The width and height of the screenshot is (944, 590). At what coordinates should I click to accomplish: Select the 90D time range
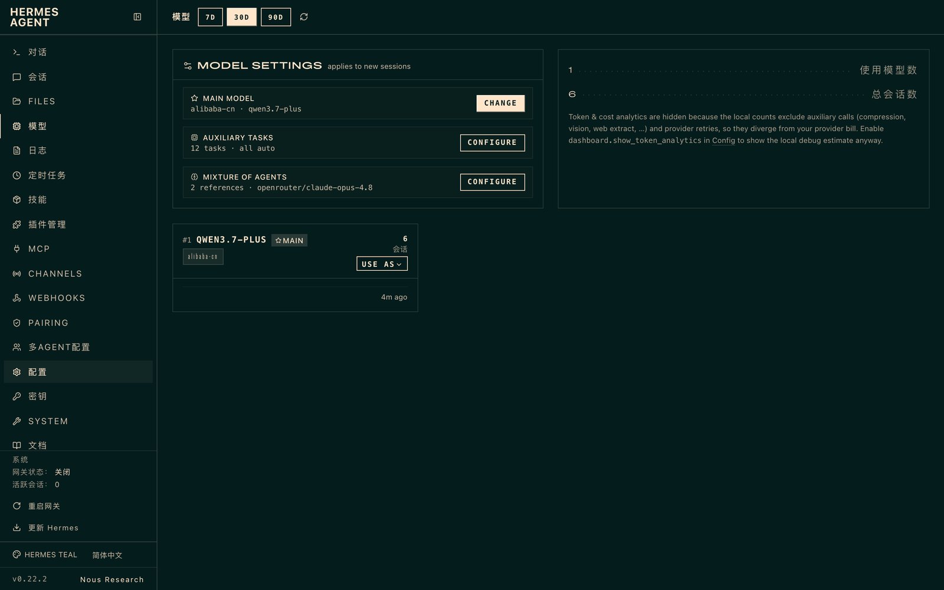(x=276, y=17)
